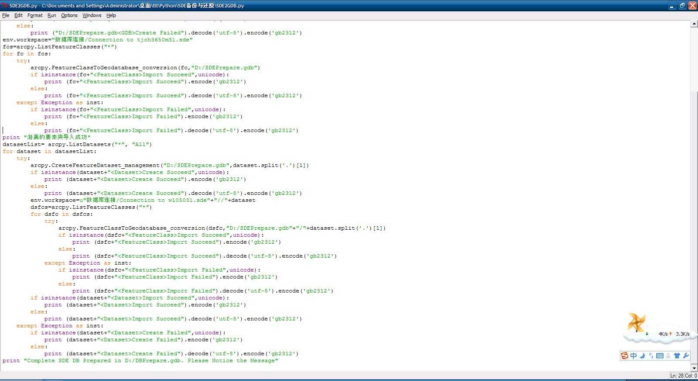
Task: Toggle the moon half-width icon on input bar
Action: (642, 356)
